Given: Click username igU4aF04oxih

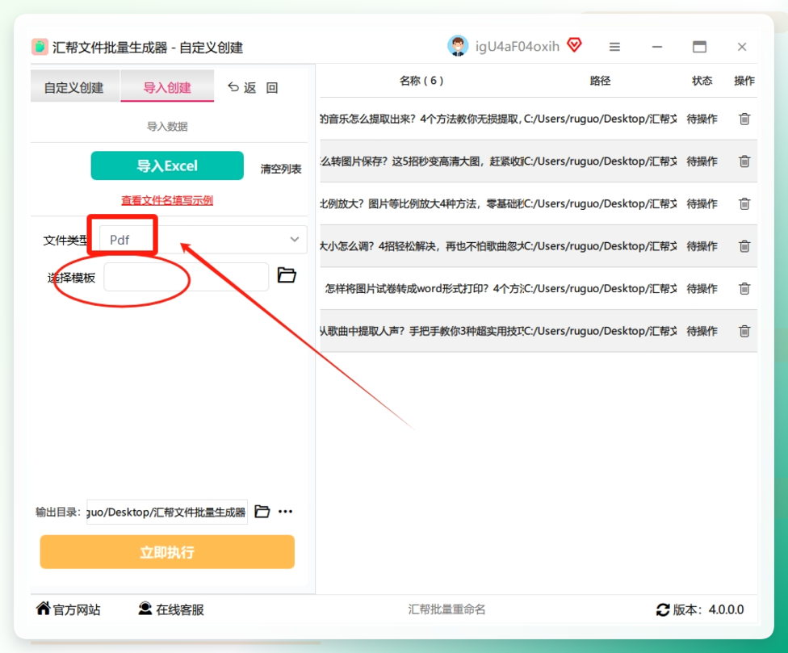Looking at the screenshot, I should click(x=517, y=47).
